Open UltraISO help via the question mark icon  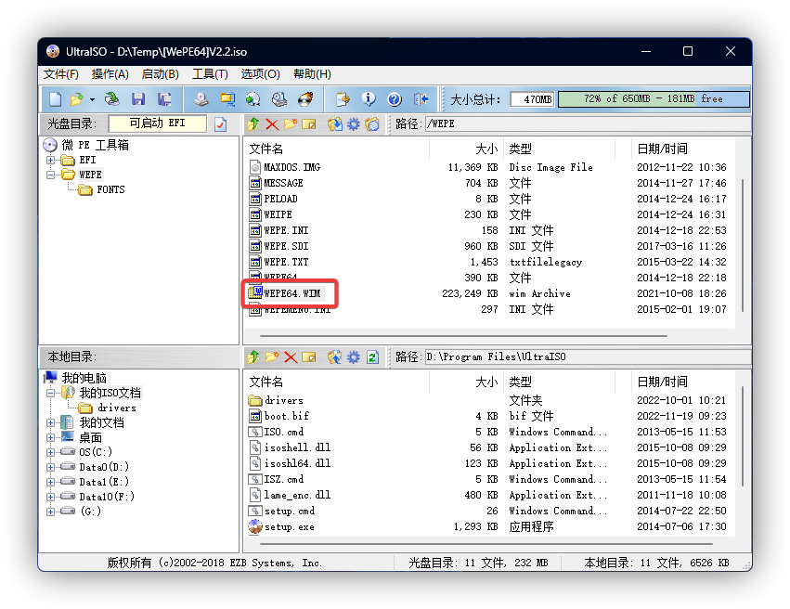(x=395, y=98)
